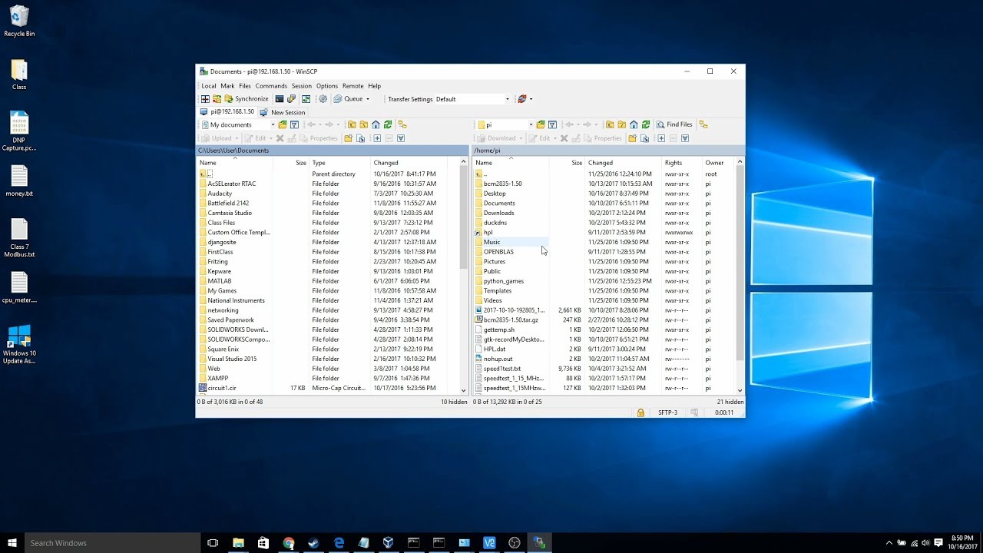This screenshot has height=553, width=983.
Task: Switch to the pi@192.168.1.50 session tab
Action: (x=227, y=111)
